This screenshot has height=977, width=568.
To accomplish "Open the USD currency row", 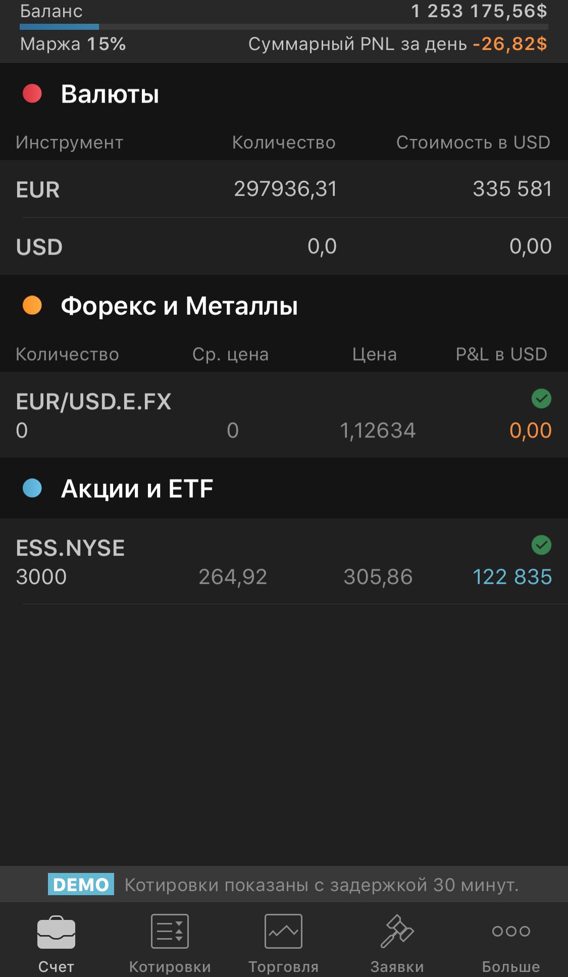I will tap(284, 247).
